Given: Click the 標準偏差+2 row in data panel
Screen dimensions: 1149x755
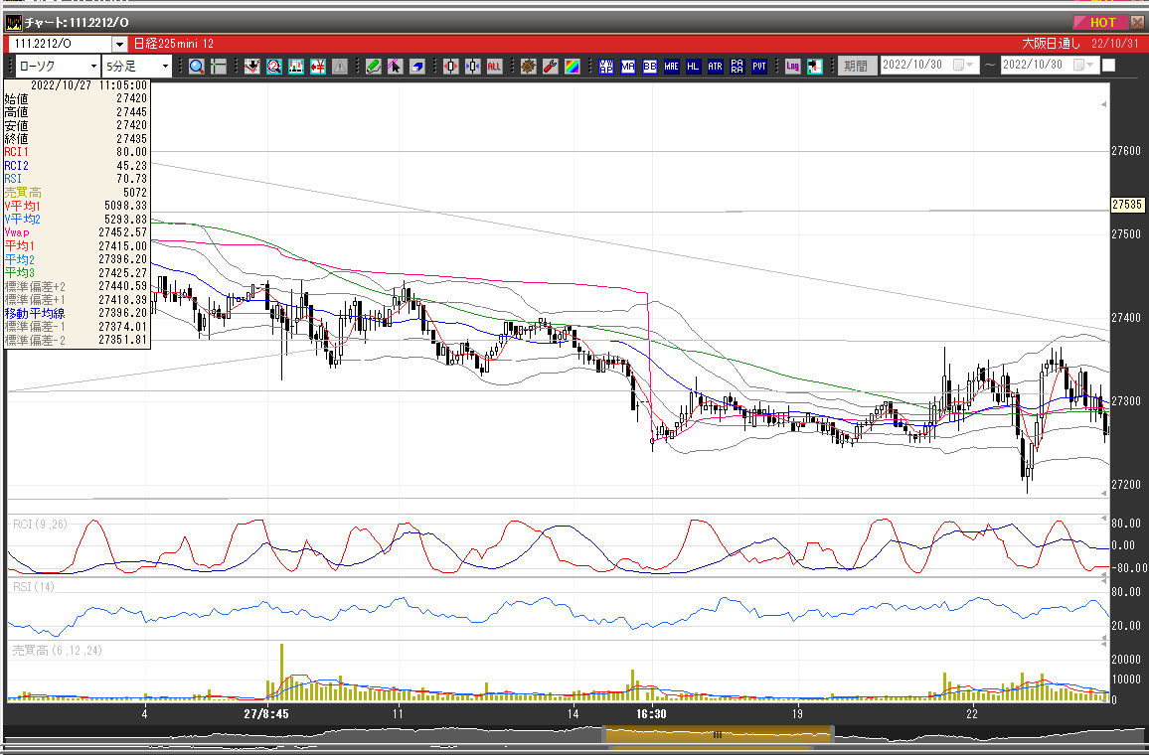Looking at the screenshot, I should coord(77,286).
